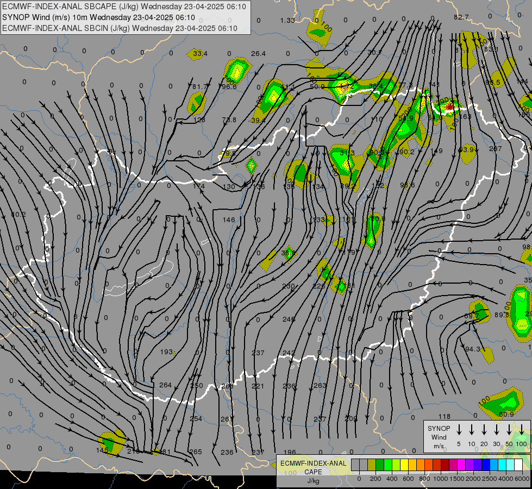Select the pure yellow CAPE legend swatch
Viewport: 532px width, 489px height.
[x=404, y=465]
